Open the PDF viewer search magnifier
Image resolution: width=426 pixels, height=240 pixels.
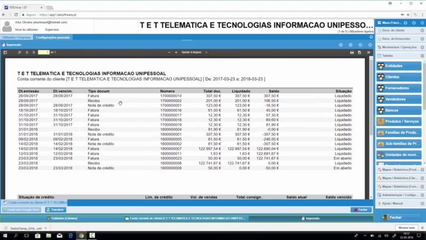pos(19,52)
